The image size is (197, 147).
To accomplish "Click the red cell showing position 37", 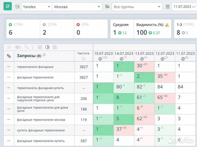I will [124, 130].
